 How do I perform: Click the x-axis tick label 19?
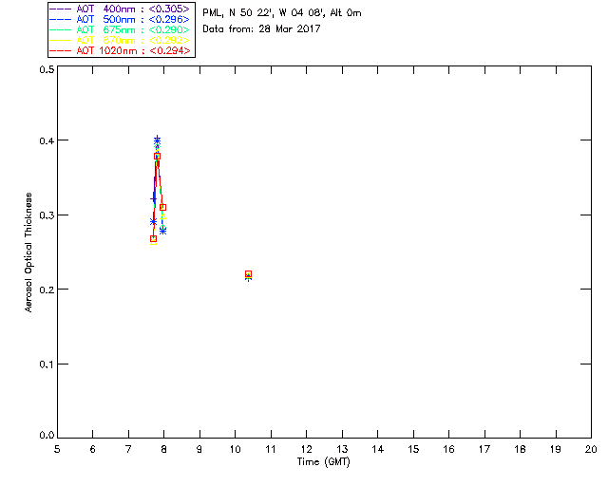tap(556, 449)
